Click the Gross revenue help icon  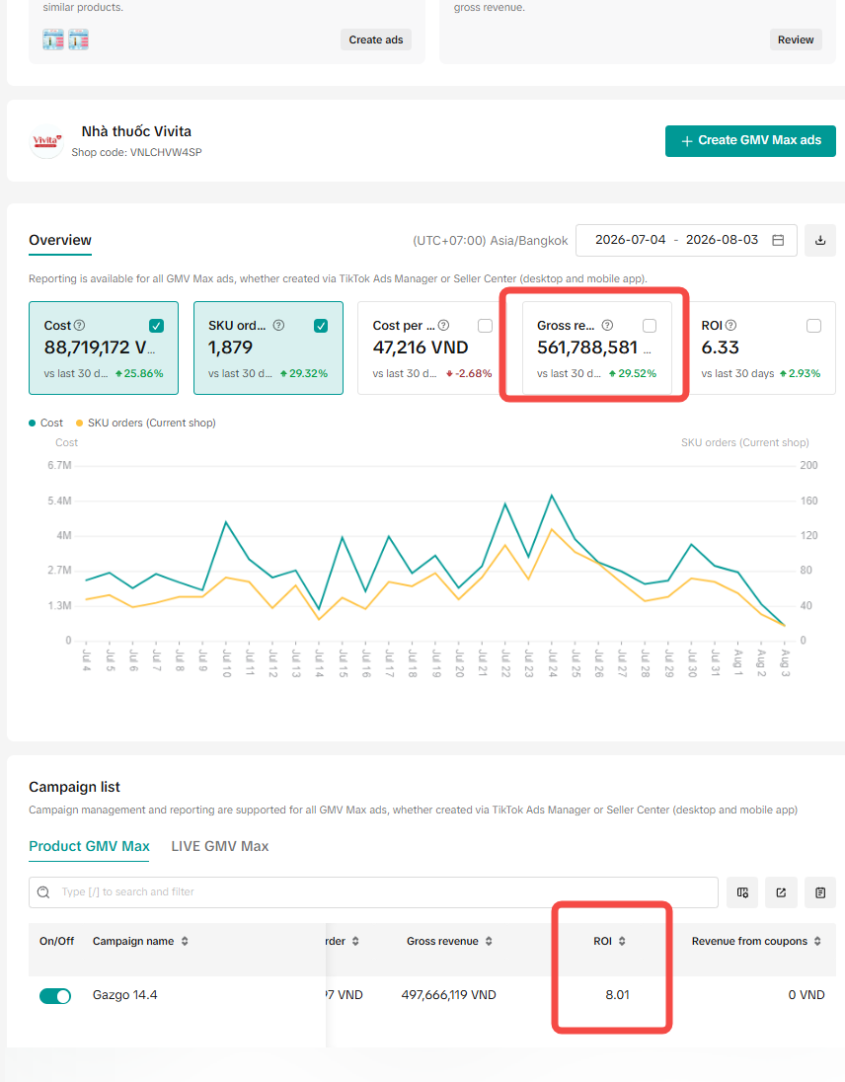click(607, 325)
